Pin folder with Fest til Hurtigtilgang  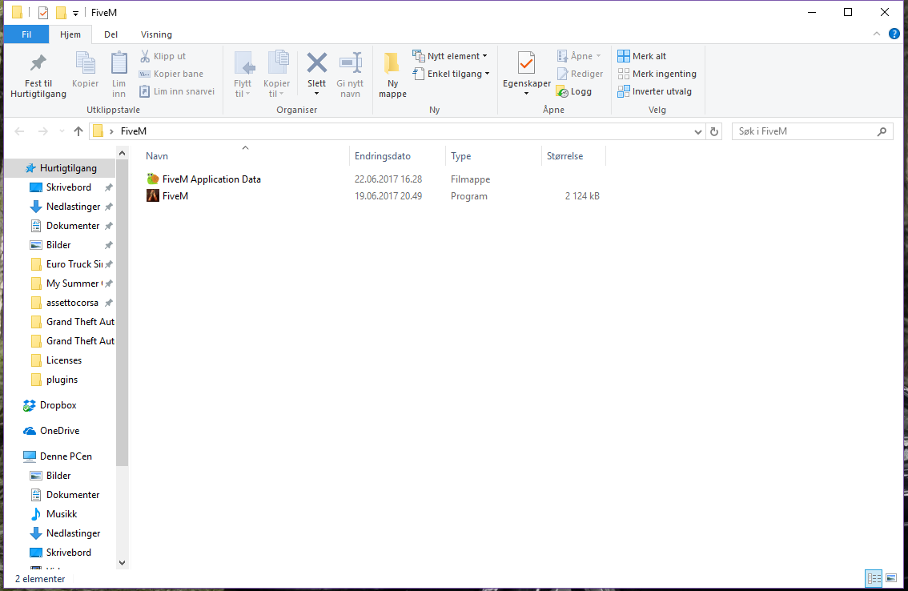coord(38,75)
